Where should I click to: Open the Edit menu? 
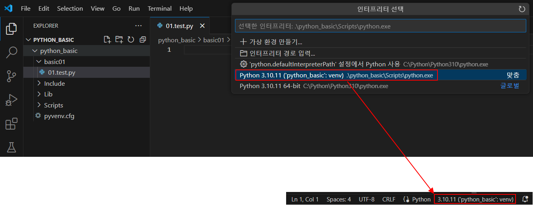tap(44, 8)
